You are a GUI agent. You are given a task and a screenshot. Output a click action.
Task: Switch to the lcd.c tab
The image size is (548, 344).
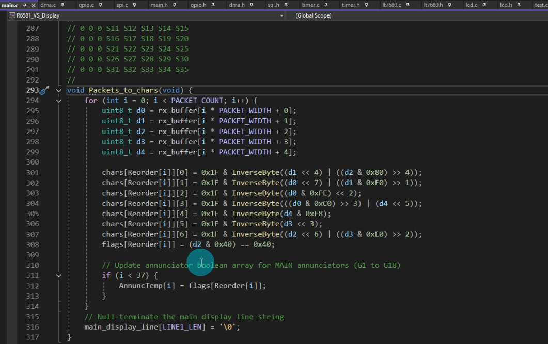click(x=471, y=5)
